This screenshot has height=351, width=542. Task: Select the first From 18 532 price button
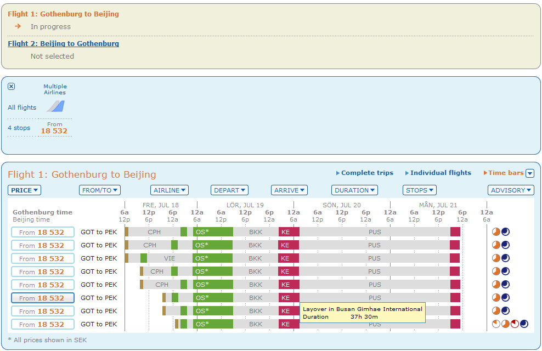[43, 232]
